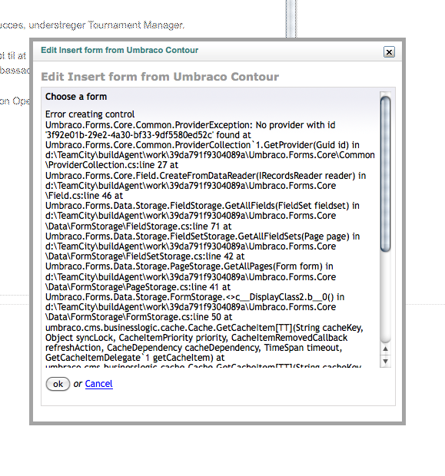Click the scroll down arrow in error panel
This screenshot has width=445, height=476.
[x=385, y=362]
